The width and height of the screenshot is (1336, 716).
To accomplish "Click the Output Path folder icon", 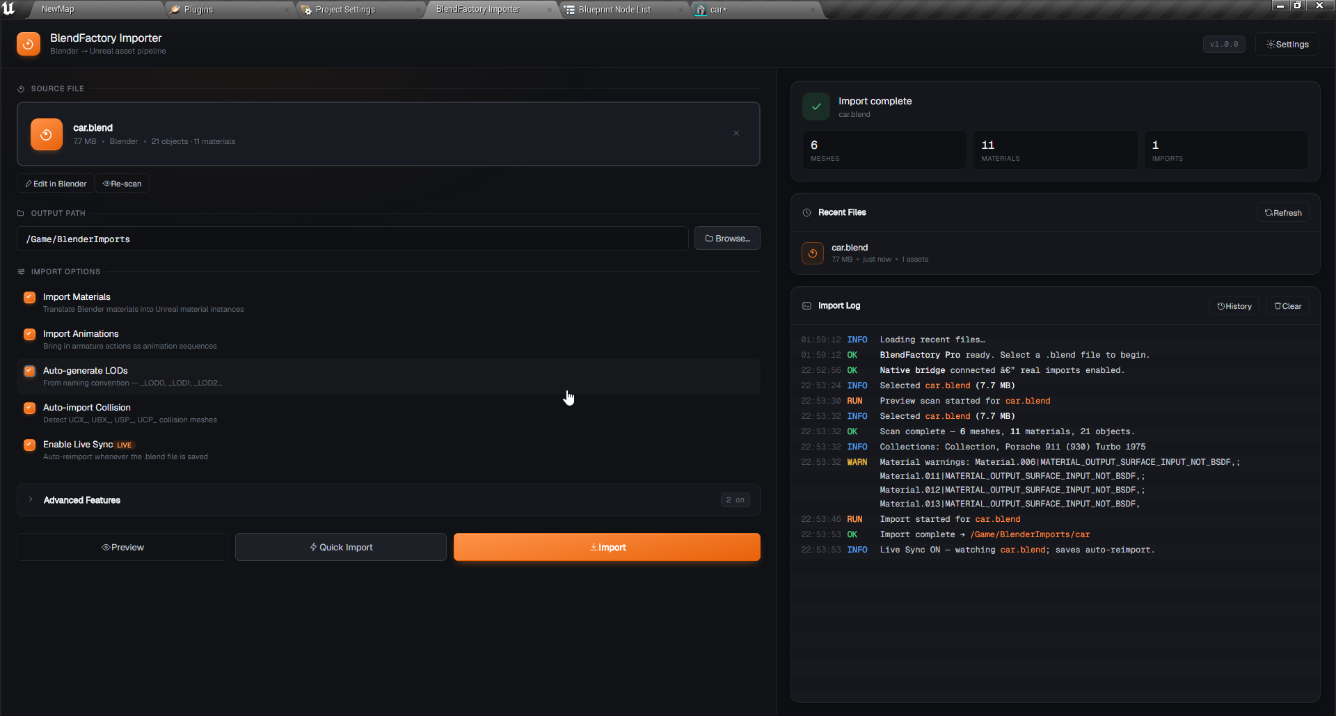I will pos(21,214).
